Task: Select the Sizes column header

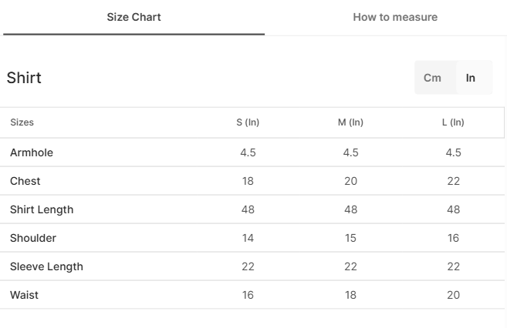Action: click(x=22, y=122)
